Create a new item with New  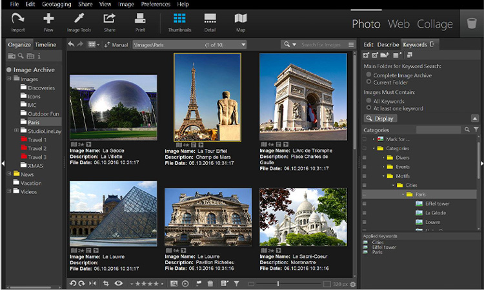[48, 22]
